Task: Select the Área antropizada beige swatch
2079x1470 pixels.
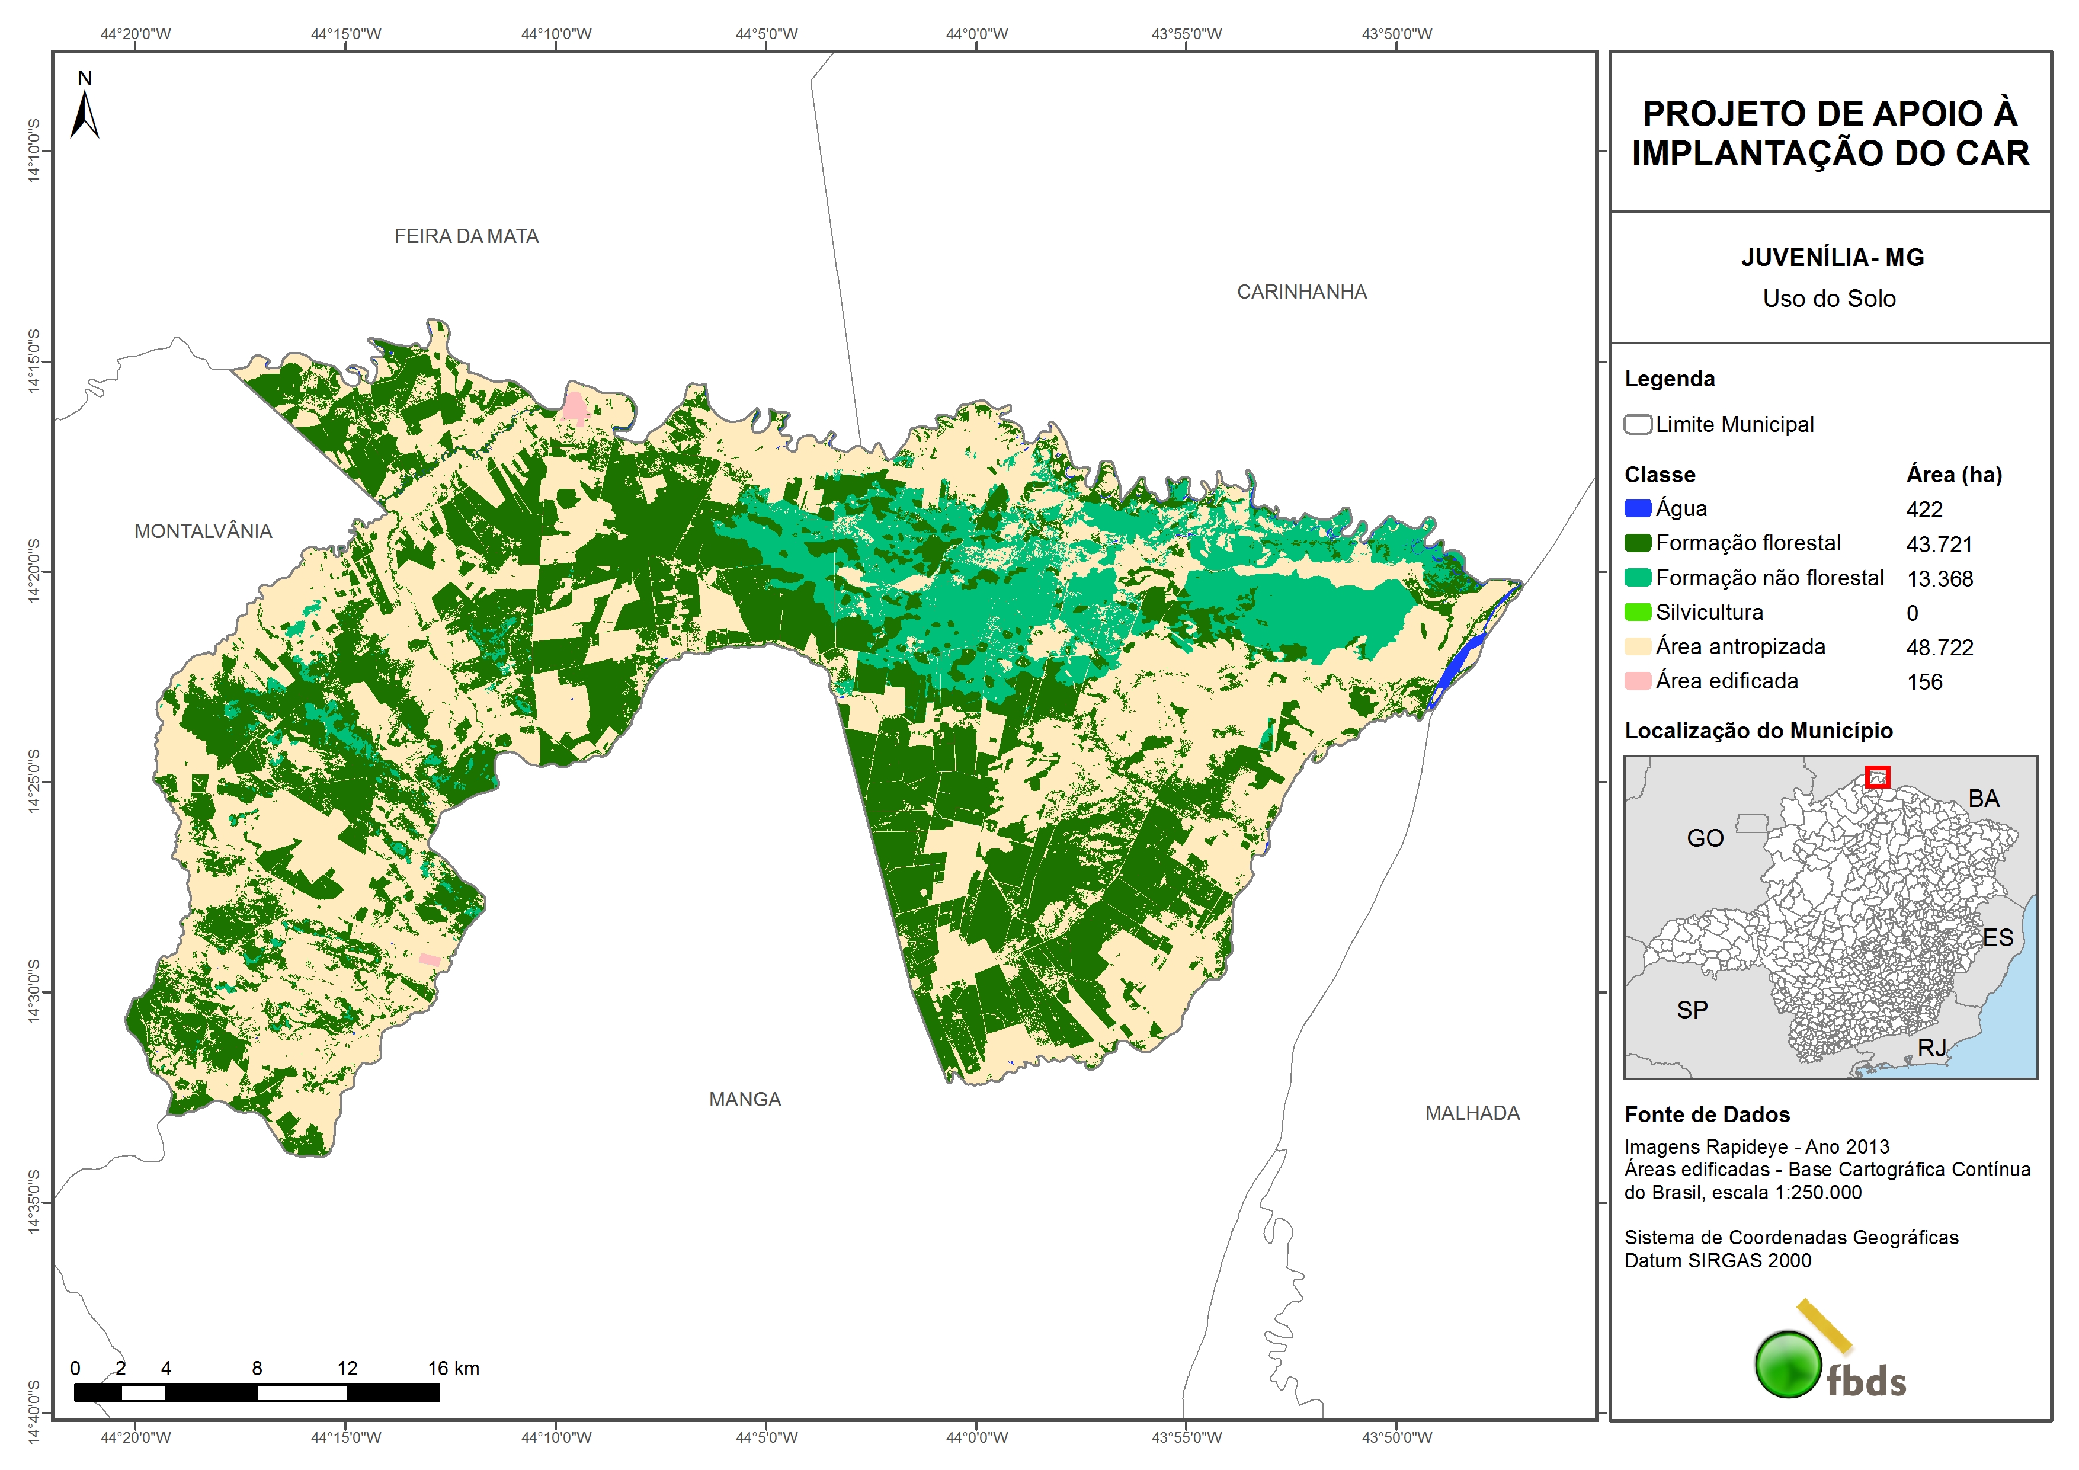Action: pos(1637,646)
